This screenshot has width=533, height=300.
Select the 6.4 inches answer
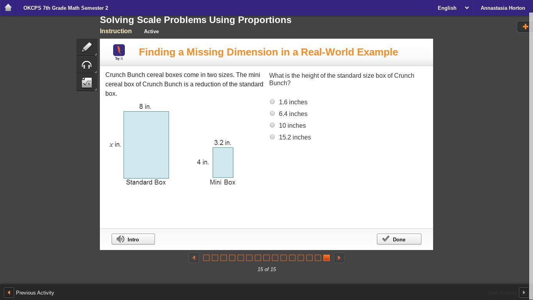click(272, 113)
